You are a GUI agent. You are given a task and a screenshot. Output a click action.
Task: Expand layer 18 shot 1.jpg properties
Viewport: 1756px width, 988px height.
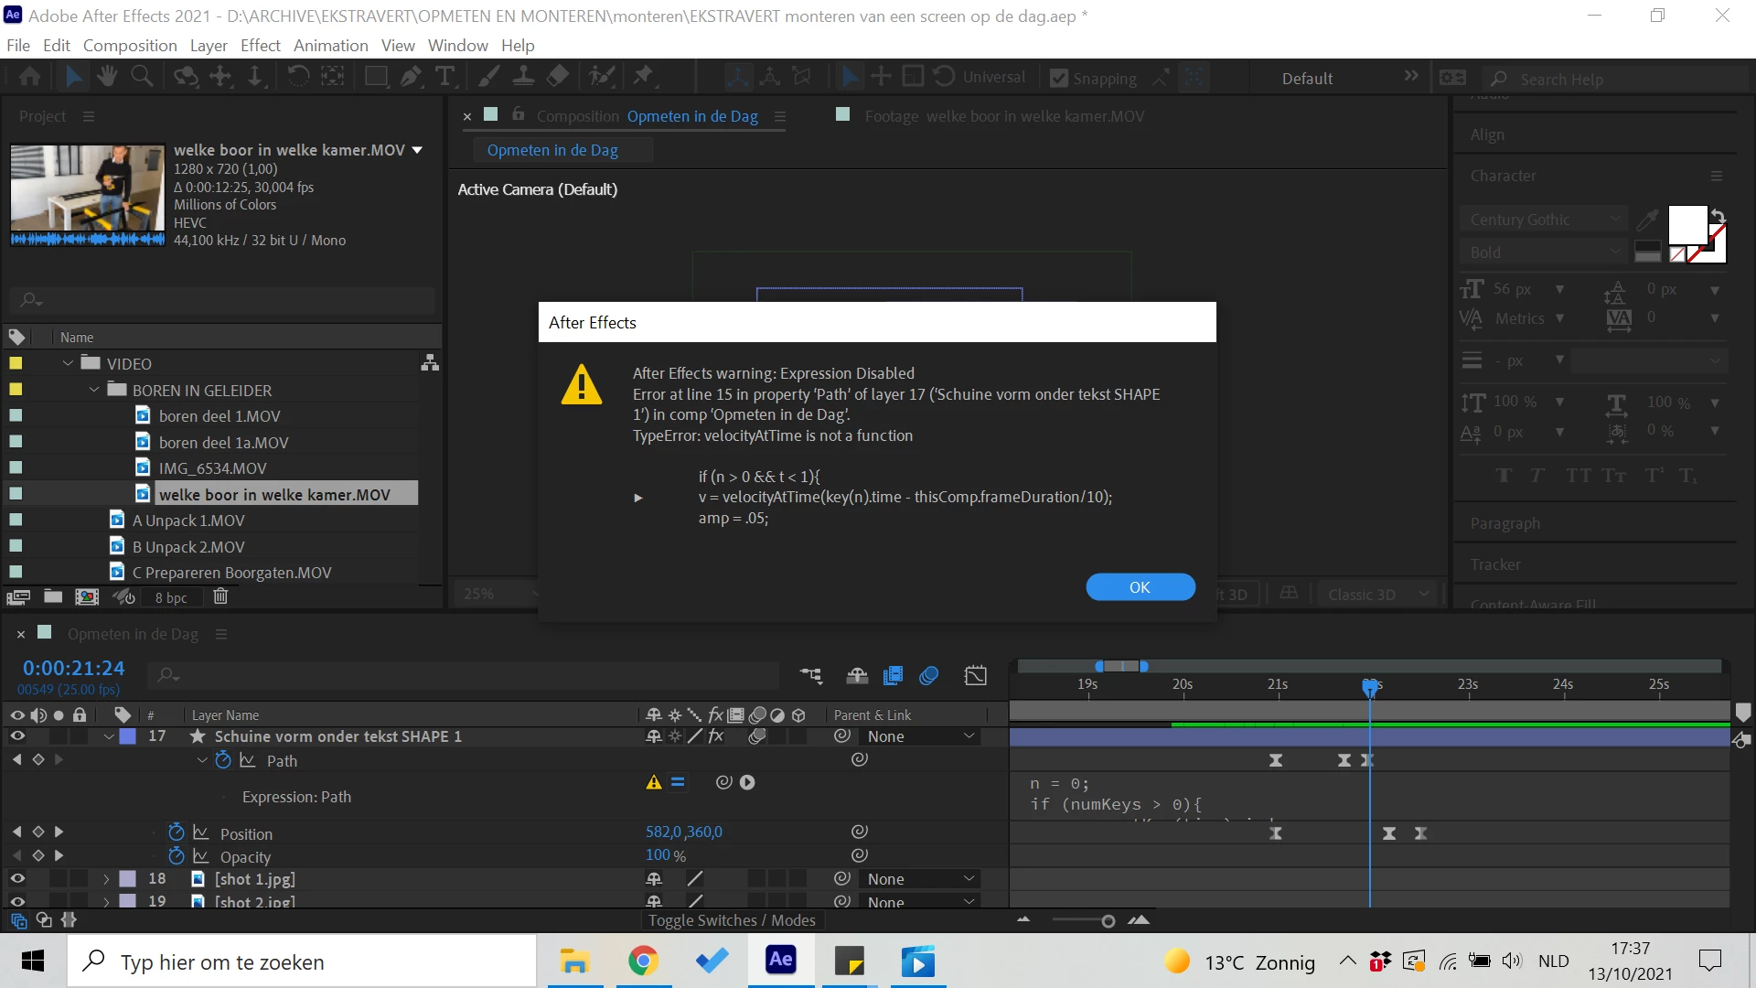106,879
